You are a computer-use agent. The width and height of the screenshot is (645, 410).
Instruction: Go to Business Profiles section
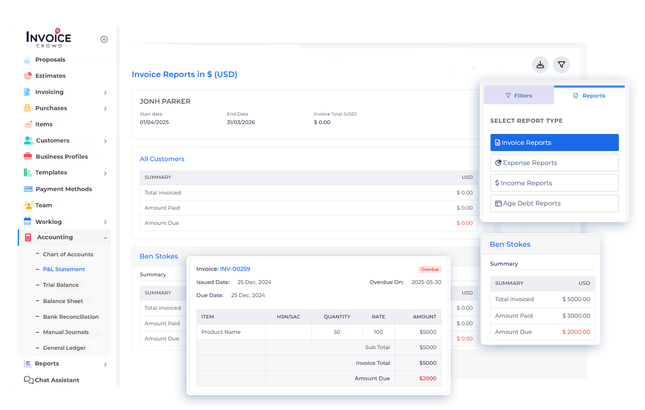coord(62,157)
